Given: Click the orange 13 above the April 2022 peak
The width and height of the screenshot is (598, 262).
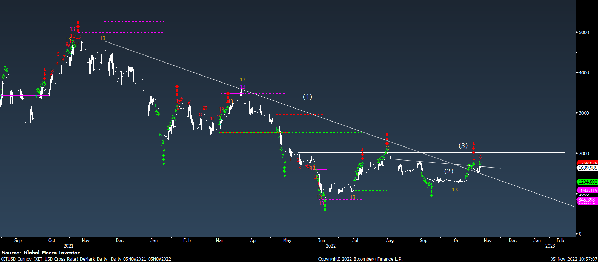Looking at the screenshot, I should coord(243,80).
